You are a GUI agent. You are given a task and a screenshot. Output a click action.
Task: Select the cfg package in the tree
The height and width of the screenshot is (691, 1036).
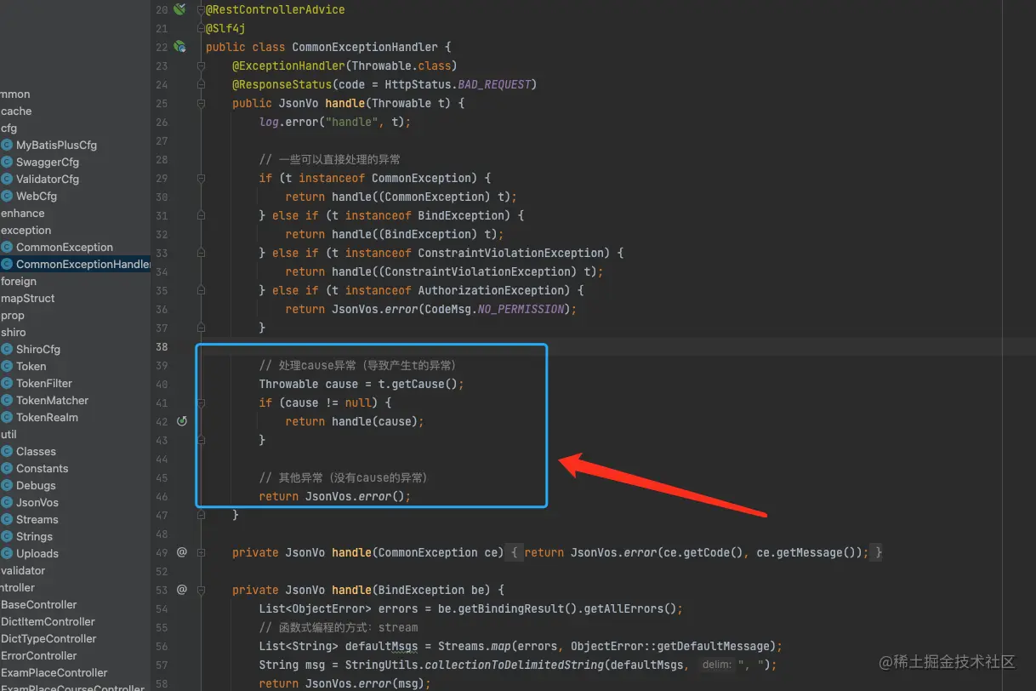tap(9, 128)
